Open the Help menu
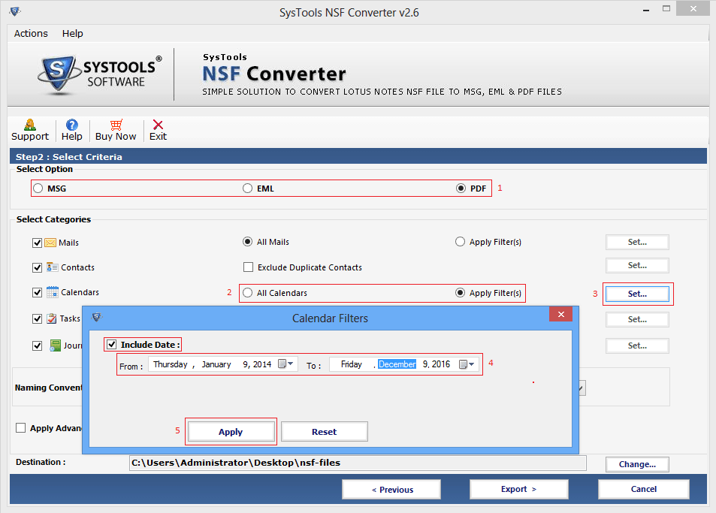This screenshot has height=513, width=716. (x=73, y=33)
